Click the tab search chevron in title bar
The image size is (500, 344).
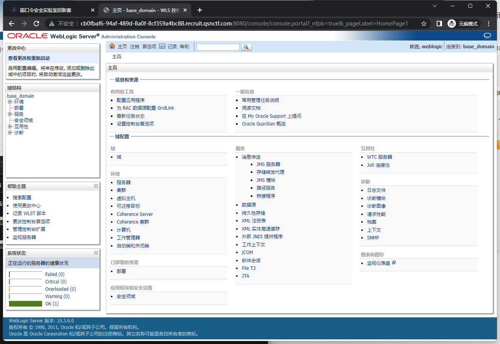pyautogui.click(x=435, y=6)
